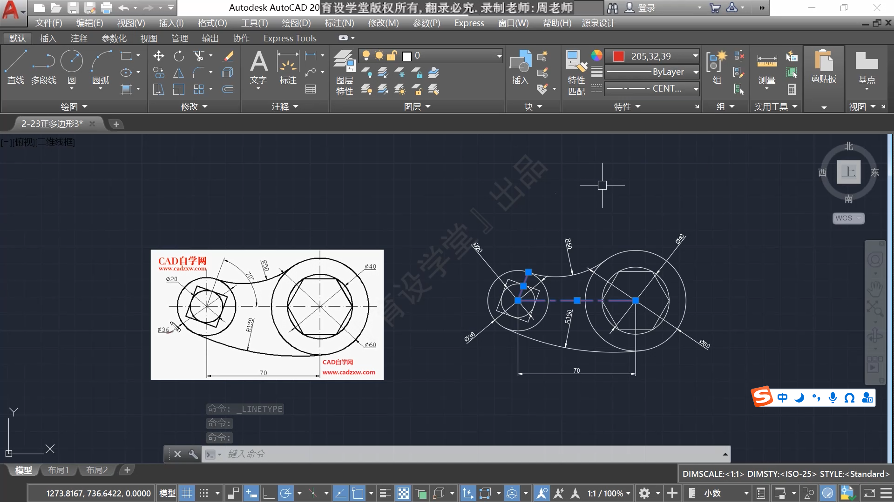Screen dimensions: 894x502
Task: Click the Clipboard (剪贴板) paste icon
Action: pyautogui.click(x=824, y=66)
